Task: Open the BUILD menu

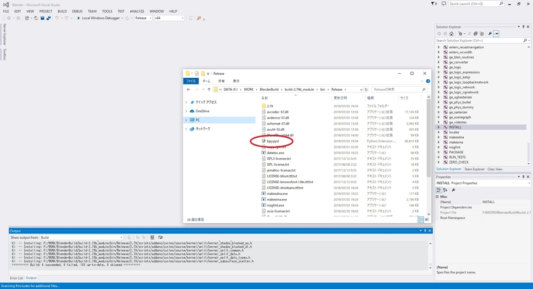Action: point(62,11)
